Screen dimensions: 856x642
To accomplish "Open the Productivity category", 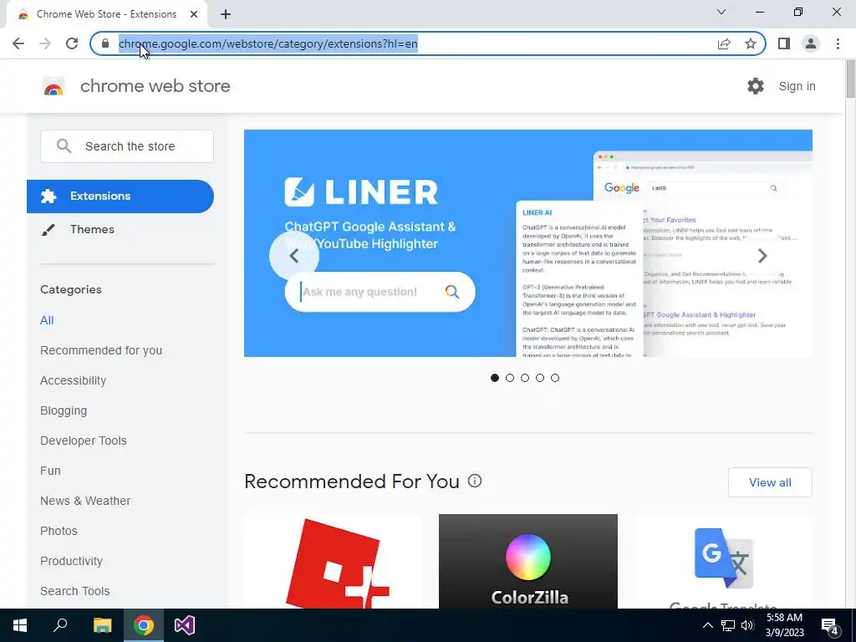I will [72, 561].
